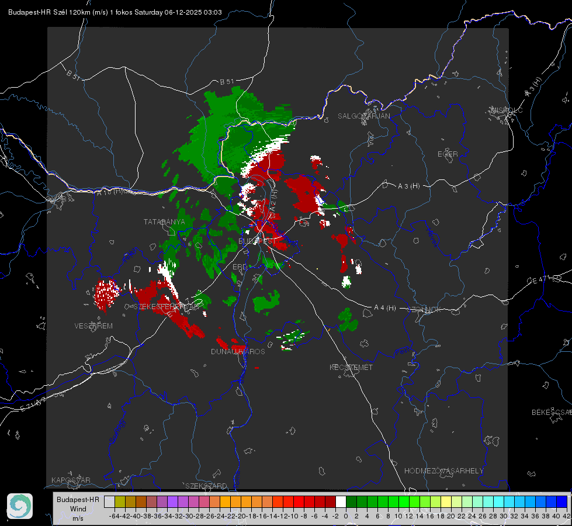The image size is (572, 526).
Task: Click the SZÉKESFEHÉRVÁR city label
Action: [x=166, y=307]
